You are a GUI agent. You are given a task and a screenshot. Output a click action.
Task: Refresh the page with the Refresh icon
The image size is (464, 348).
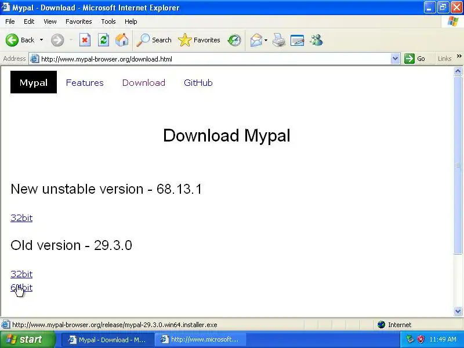pyautogui.click(x=104, y=40)
